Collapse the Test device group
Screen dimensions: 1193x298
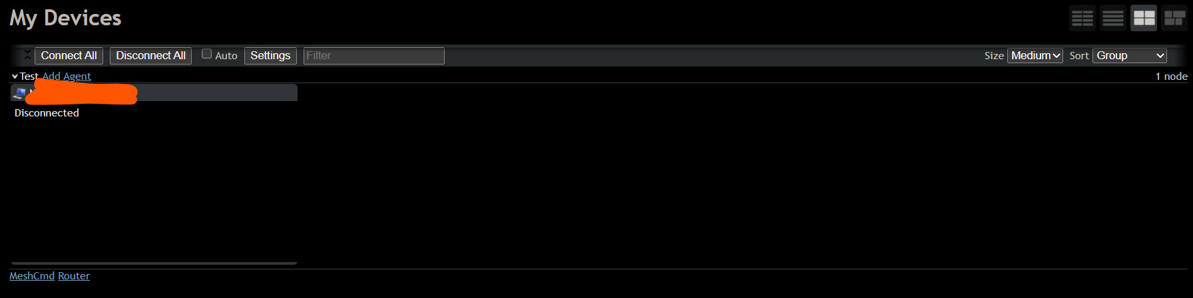click(x=15, y=76)
